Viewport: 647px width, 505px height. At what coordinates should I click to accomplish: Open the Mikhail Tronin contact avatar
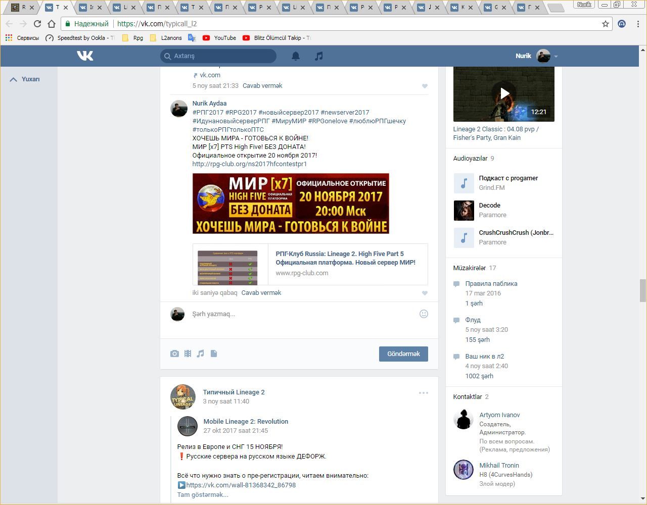(x=464, y=470)
